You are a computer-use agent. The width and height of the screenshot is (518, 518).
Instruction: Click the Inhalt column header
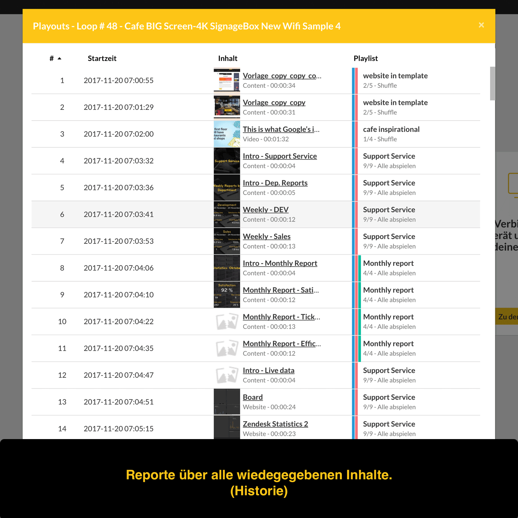point(227,59)
